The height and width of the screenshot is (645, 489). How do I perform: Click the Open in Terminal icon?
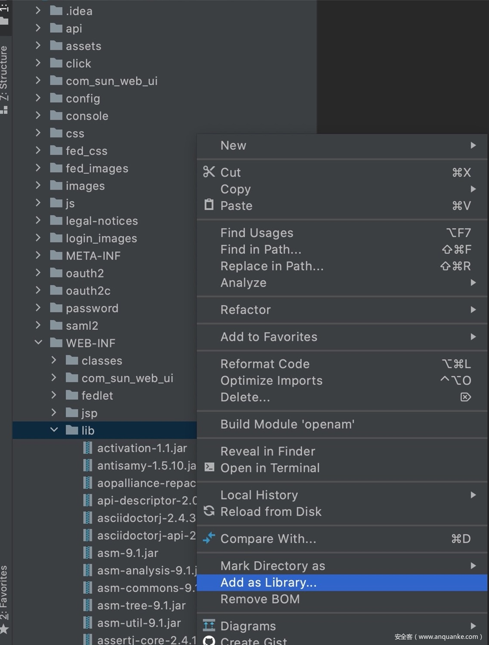[x=210, y=467]
